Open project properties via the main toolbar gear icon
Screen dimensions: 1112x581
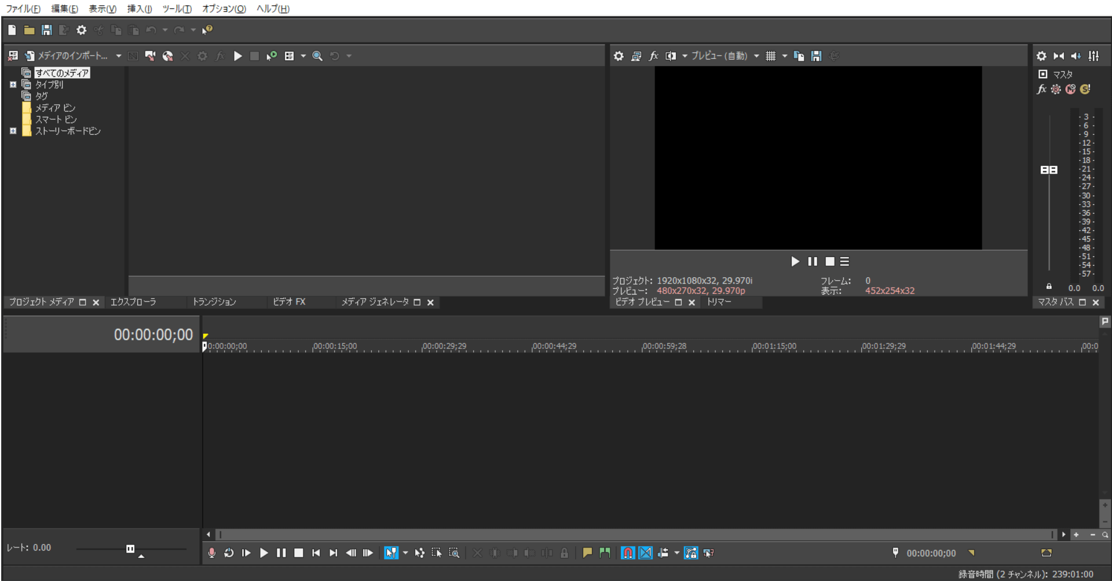(x=81, y=30)
